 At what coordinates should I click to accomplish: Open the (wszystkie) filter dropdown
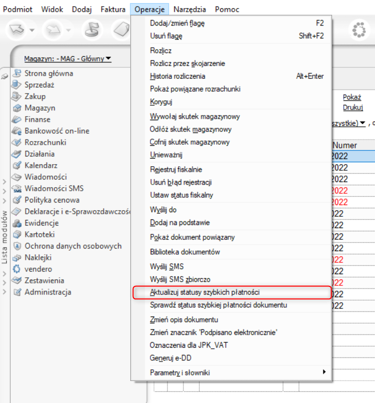pos(349,123)
